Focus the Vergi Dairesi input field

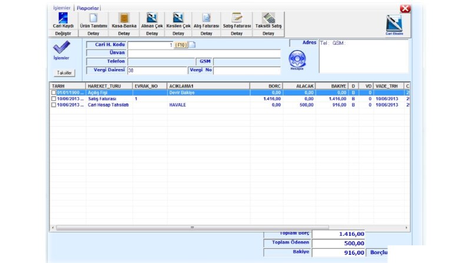pyautogui.click(x=157, y=70)
